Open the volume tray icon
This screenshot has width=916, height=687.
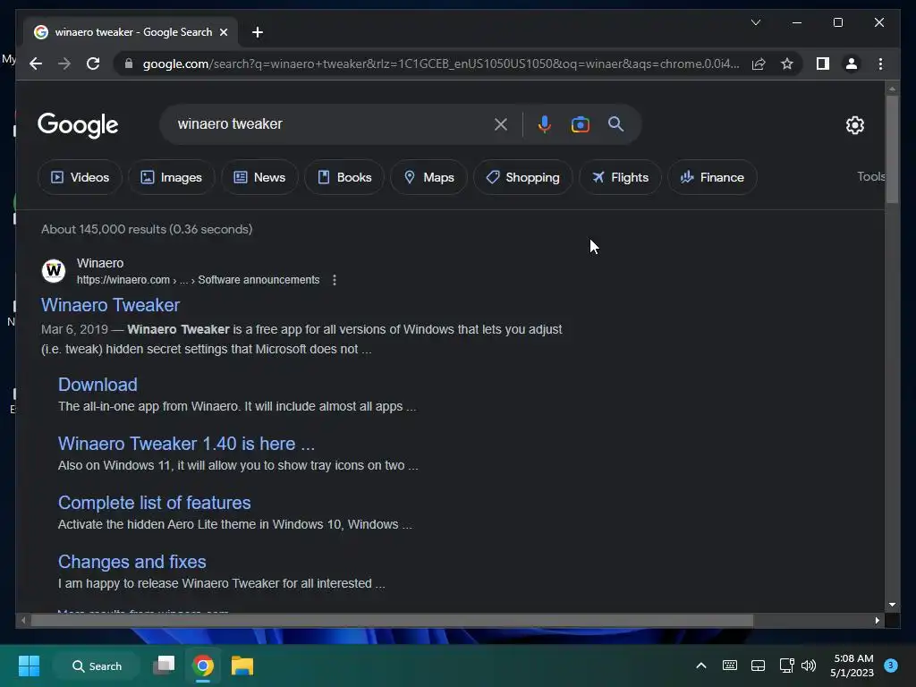809,666
